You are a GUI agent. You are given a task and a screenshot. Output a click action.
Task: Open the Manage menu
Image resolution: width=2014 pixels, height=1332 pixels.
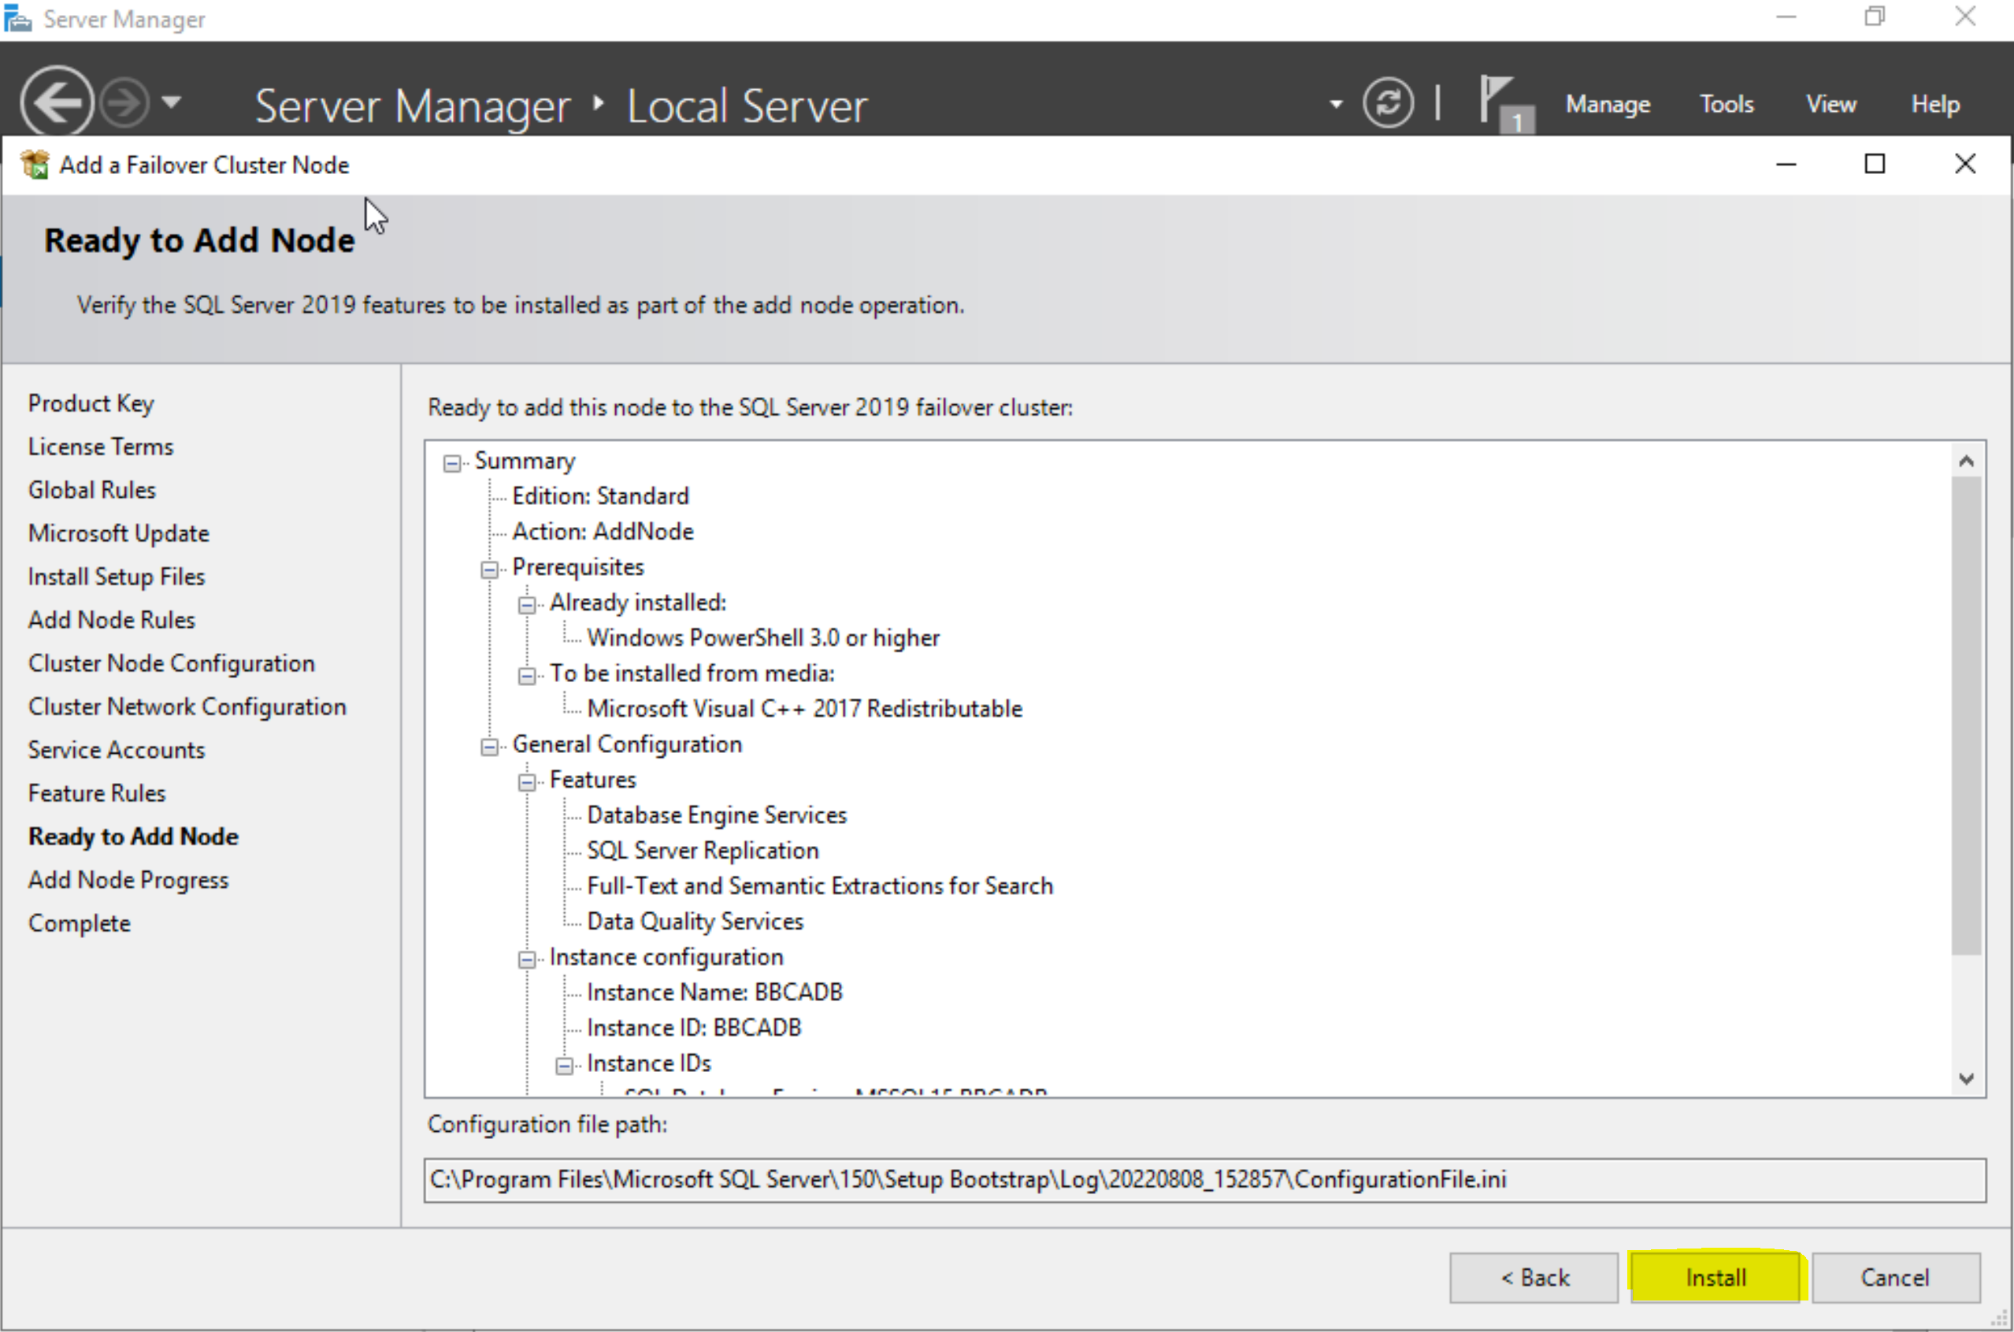1608,105
